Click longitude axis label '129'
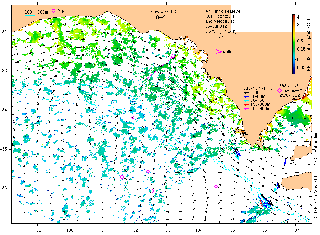 (38, 230)
